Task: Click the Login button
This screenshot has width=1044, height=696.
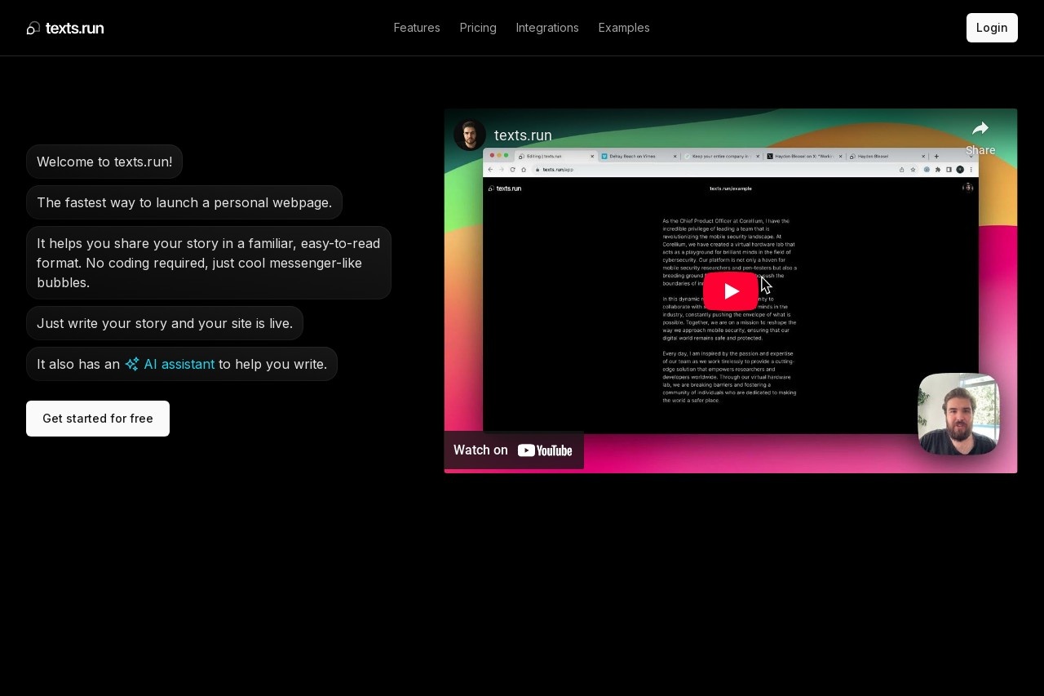Action: point(992,28)
